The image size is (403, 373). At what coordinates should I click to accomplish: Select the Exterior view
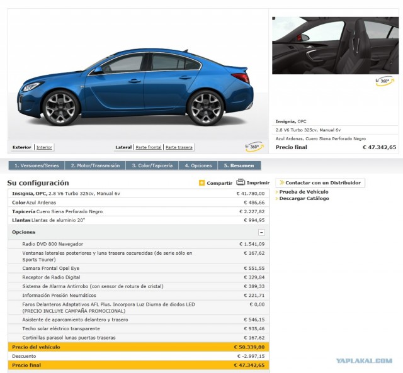tap(21, 147)
